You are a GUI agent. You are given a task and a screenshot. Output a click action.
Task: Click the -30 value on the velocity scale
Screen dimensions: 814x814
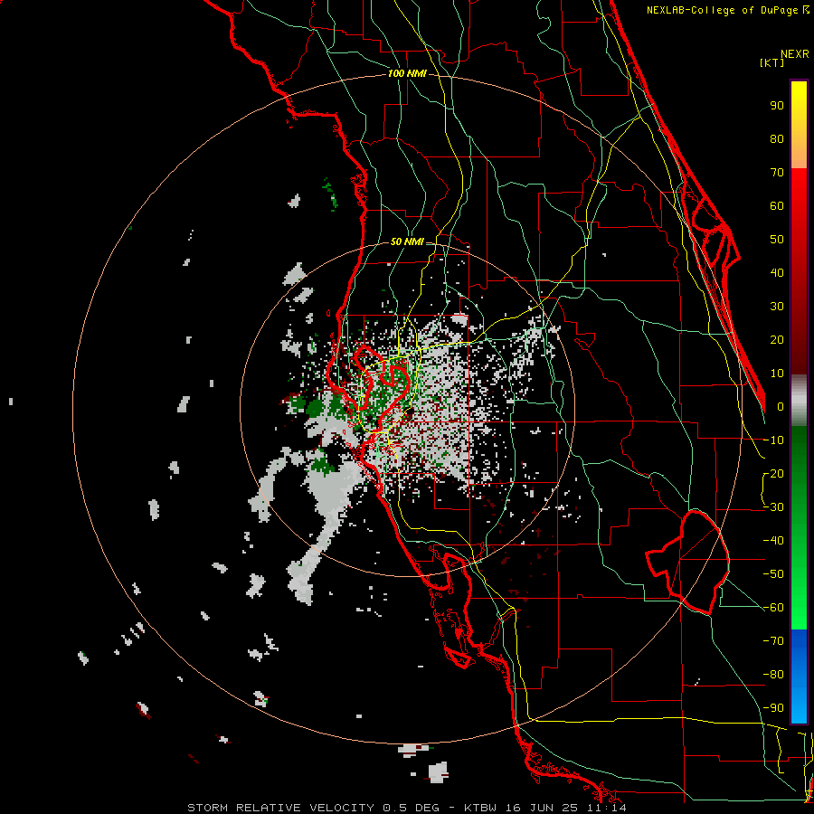pyautogui.click(x=773, y=507)
